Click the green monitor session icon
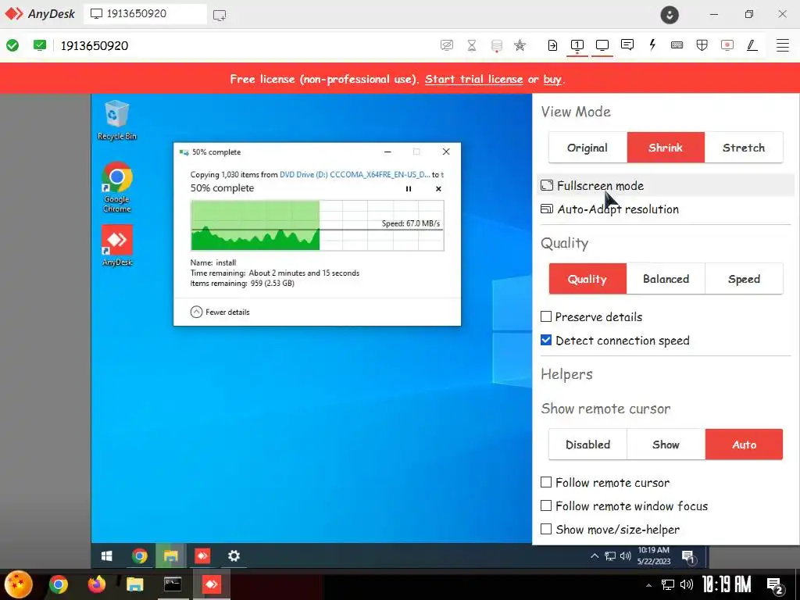Screen dimensions: 800x600 tap(39, 45)
